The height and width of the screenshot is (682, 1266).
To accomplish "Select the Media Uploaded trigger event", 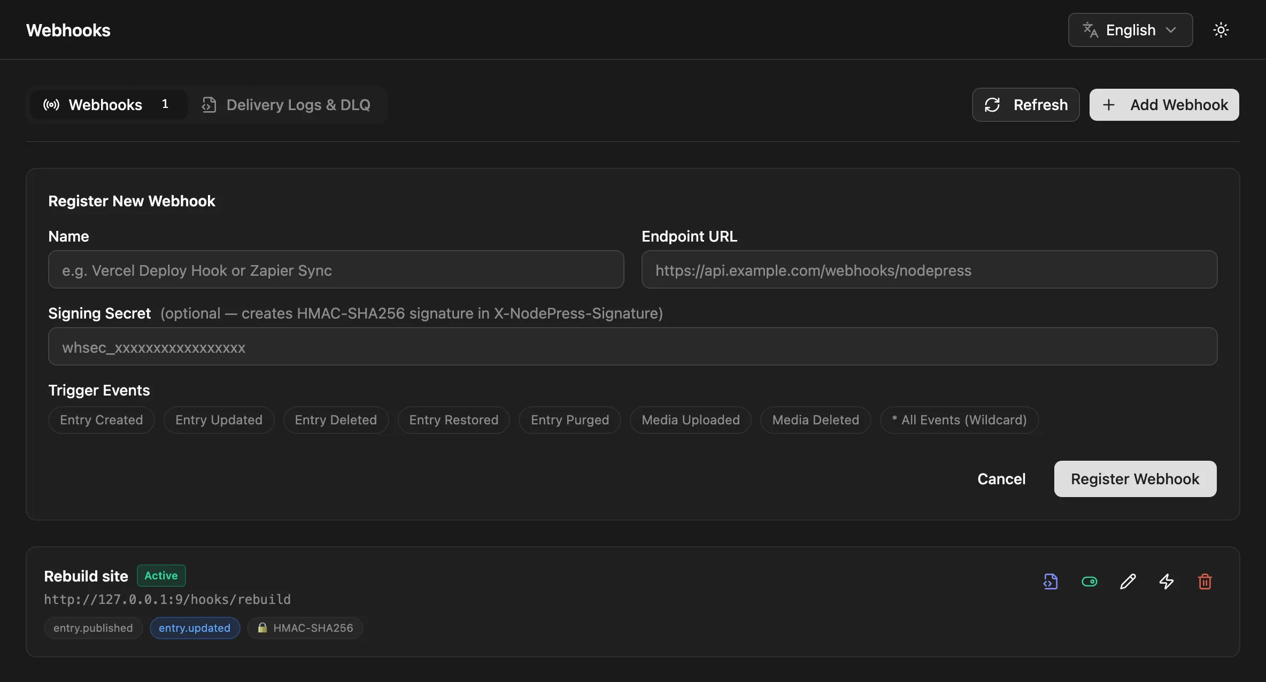I will click(691, 420).
